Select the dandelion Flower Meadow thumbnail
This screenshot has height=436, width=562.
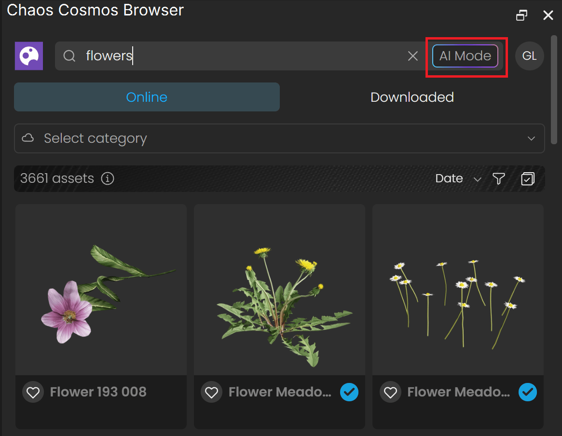pos(280,290)
